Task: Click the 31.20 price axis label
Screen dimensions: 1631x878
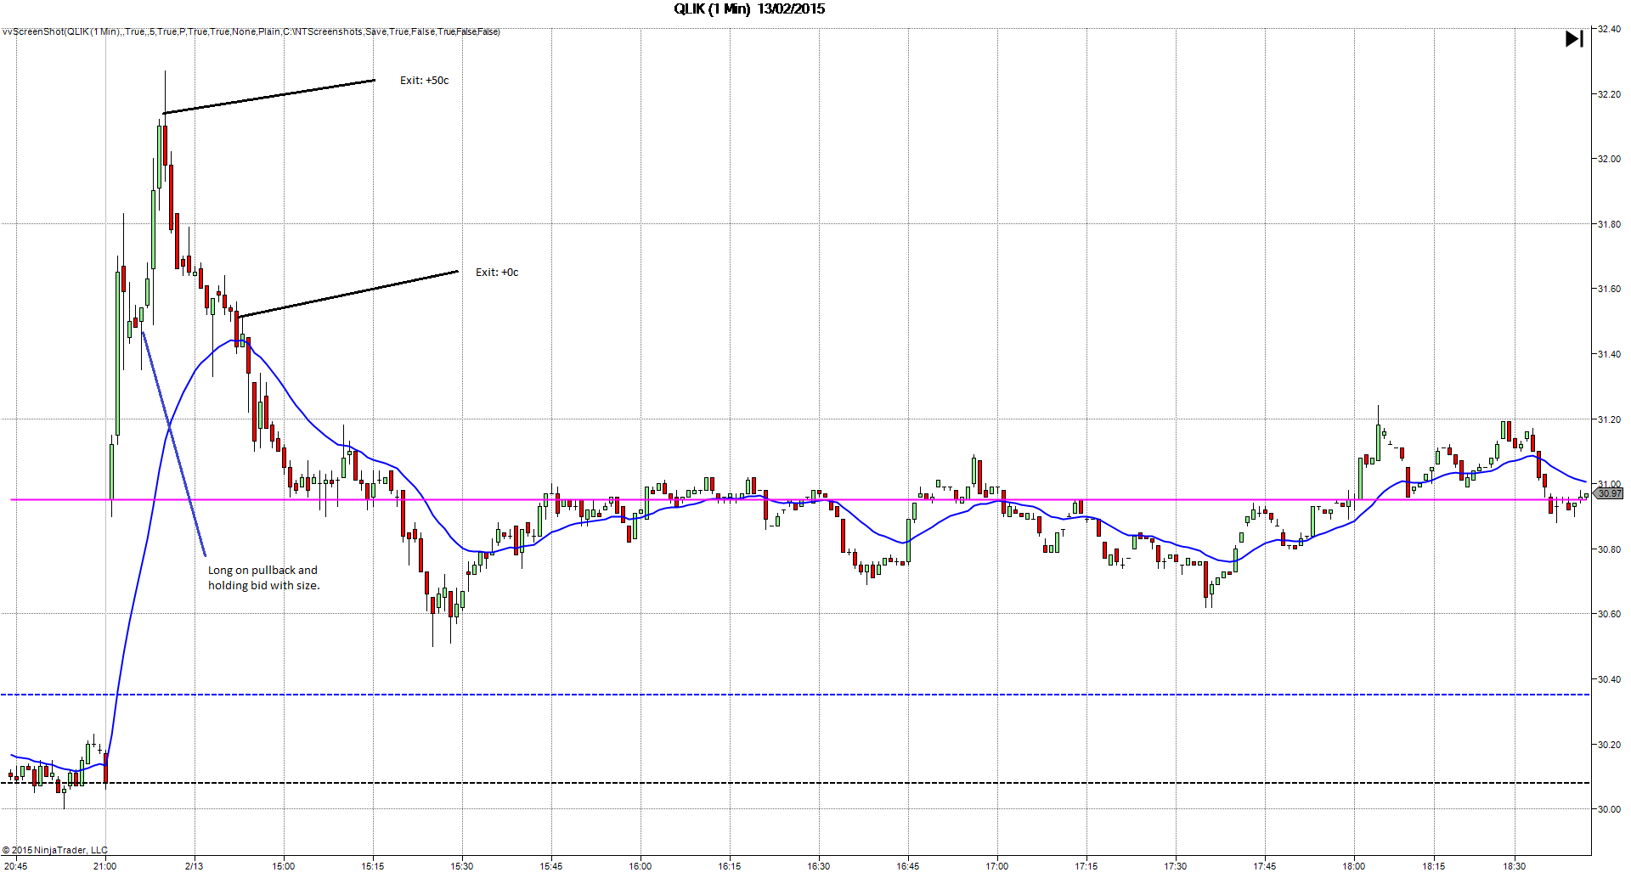Action: (1609, 419)
